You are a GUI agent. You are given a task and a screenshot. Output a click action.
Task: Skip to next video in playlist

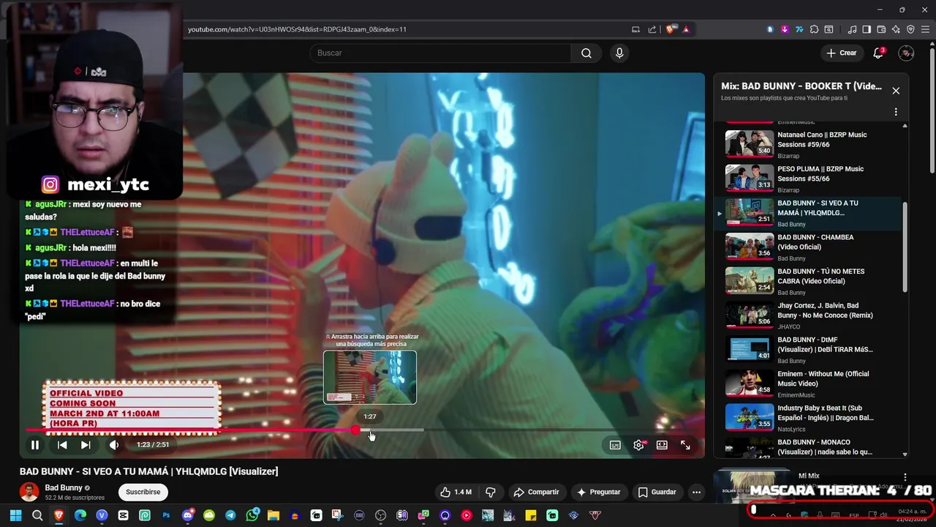click(x=86, y=444)
